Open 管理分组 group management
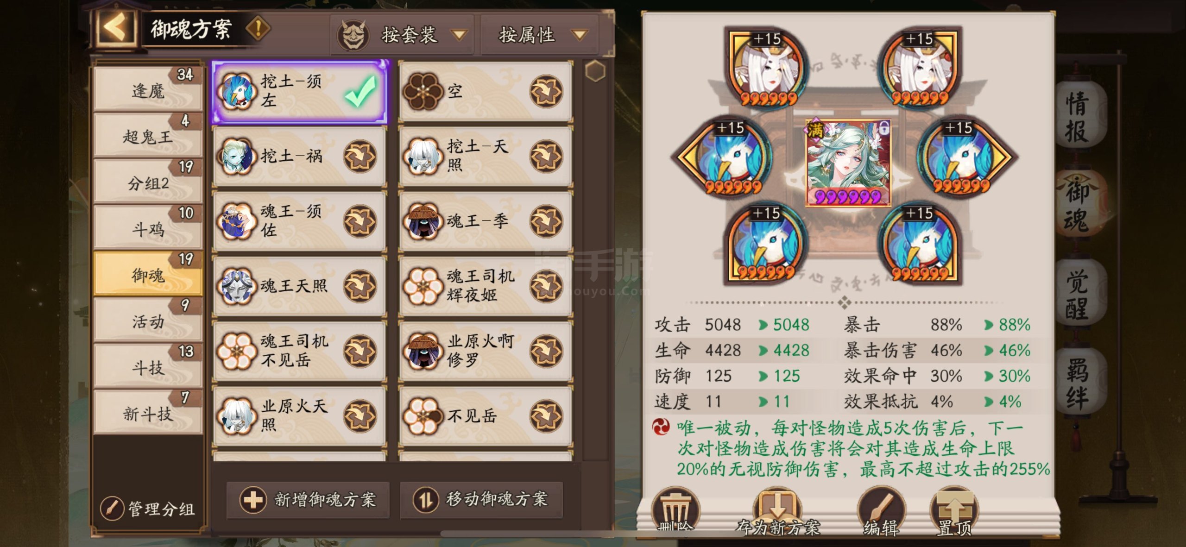The image size is (1186, 547). pos(148,509)
